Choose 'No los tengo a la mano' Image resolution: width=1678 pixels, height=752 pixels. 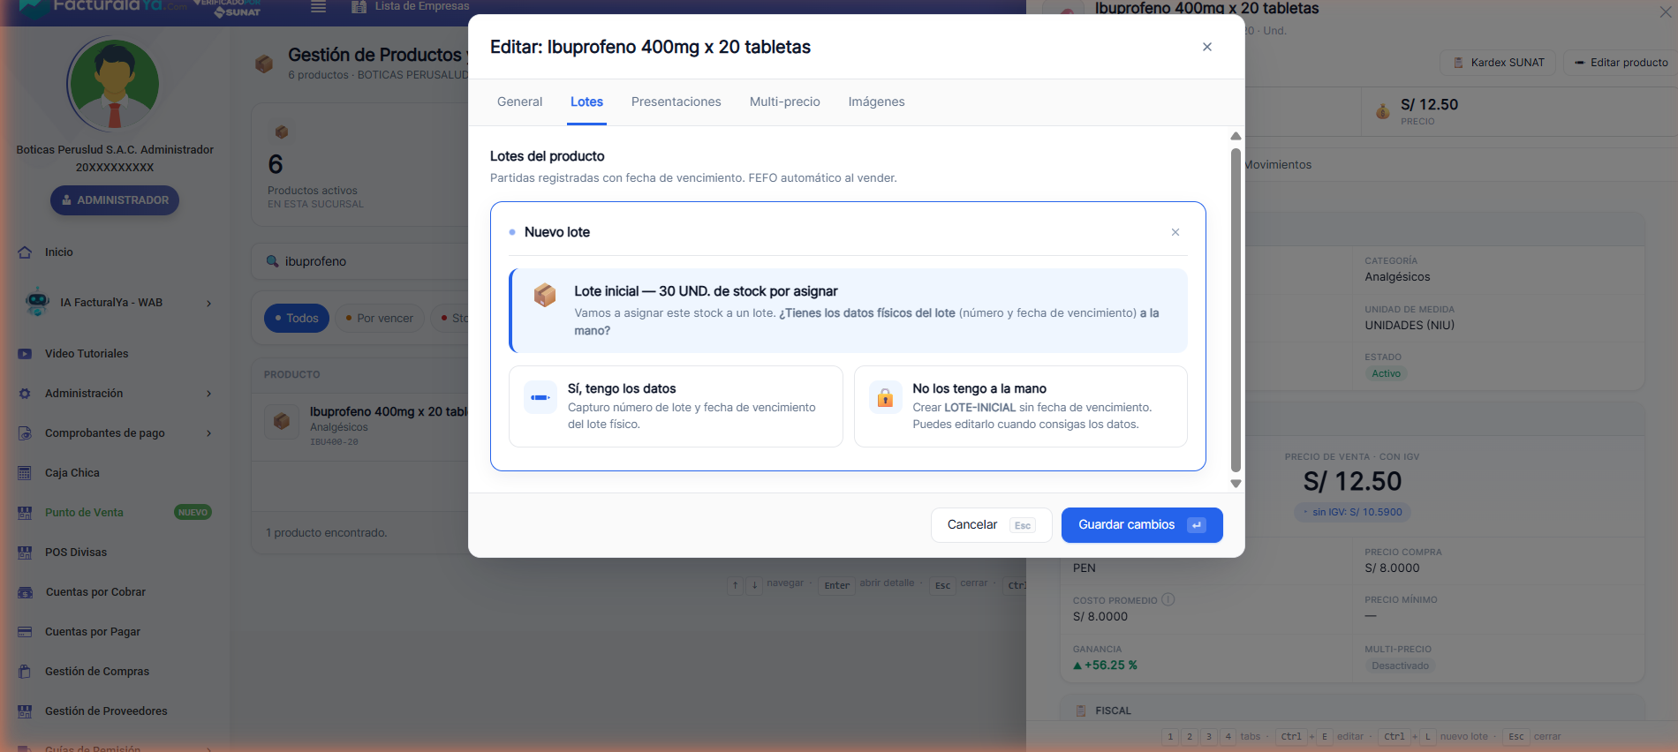[1020, 406]
